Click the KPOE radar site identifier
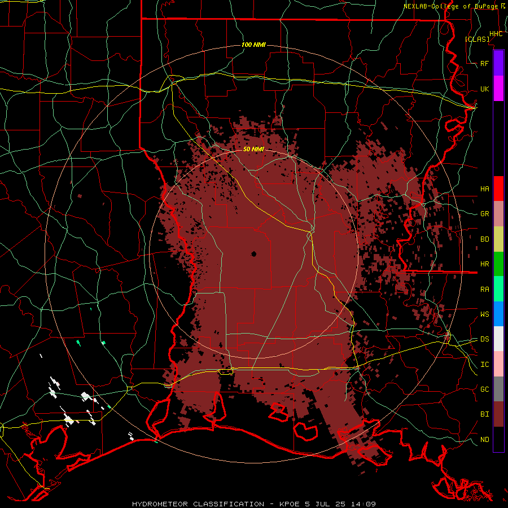Image resolution: width=508 pixels, height=508 pixels. [290, 504]
